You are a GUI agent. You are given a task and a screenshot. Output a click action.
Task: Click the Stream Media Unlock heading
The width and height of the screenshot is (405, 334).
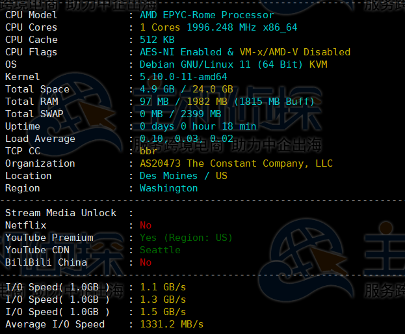point(60,213)
